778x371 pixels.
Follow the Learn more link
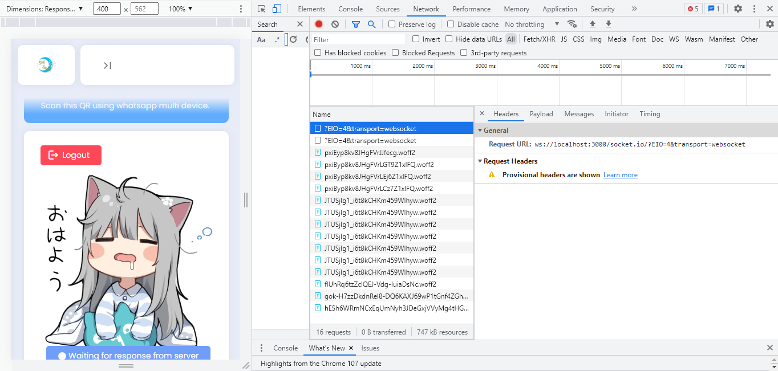tap(620, 175)
